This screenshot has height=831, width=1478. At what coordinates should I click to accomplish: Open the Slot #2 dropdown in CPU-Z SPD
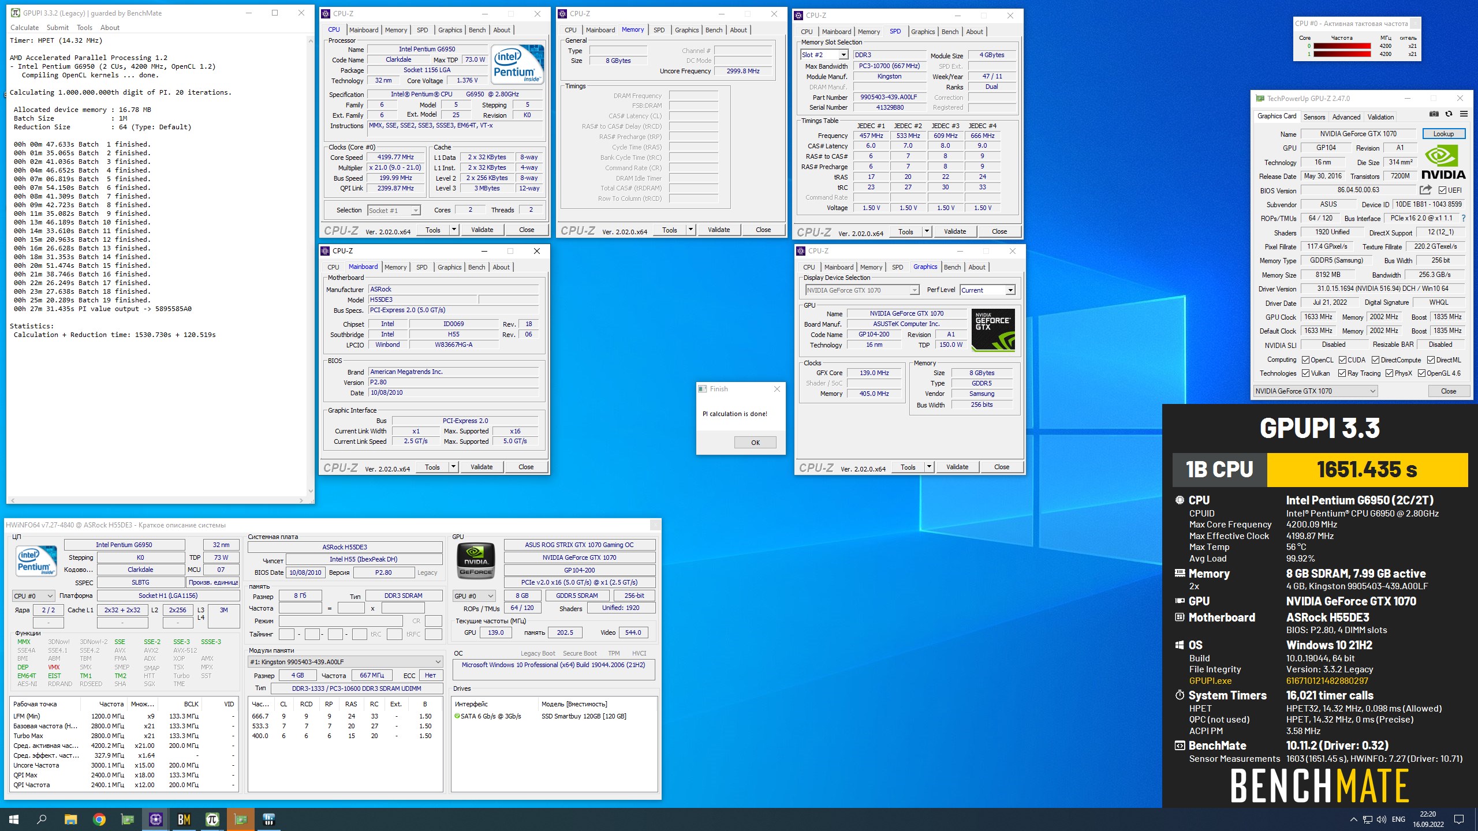[843, 55]
